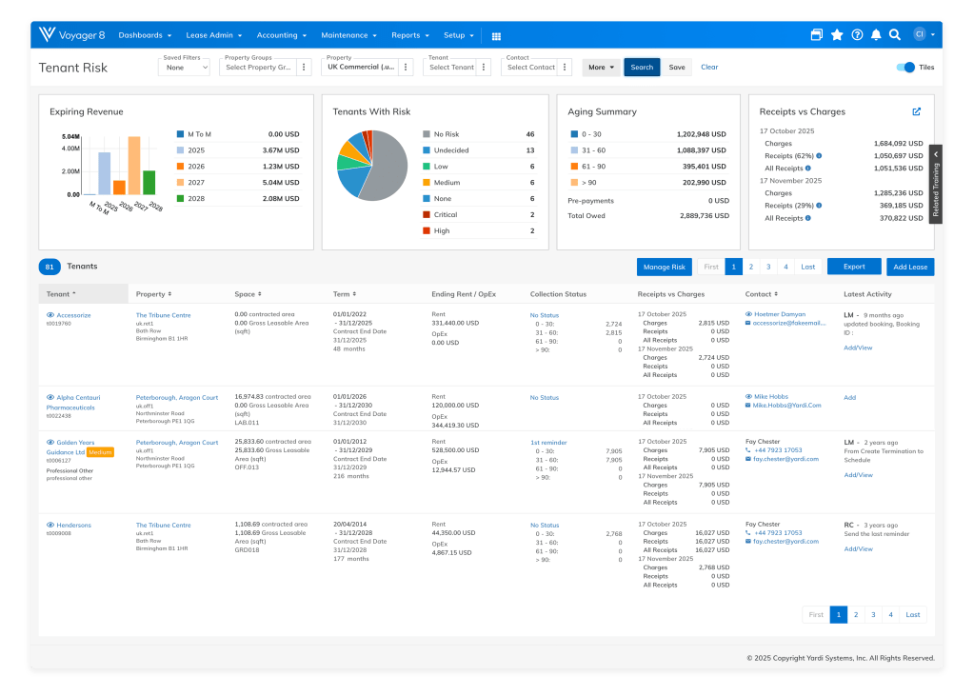Image resolution: width=974 pixels, height=696 pixels.
Task: Open the search magnifier in the top bar
Action: [895, 34]
